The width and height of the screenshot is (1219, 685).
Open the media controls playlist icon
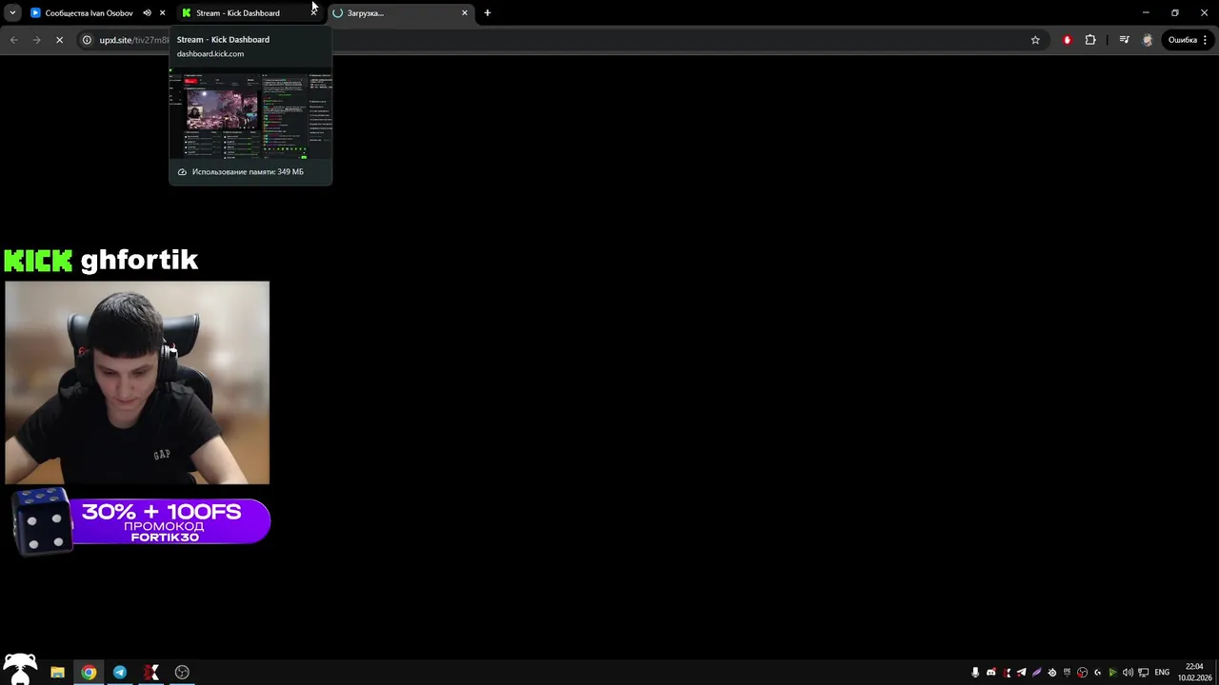(x=1125, y=40)
